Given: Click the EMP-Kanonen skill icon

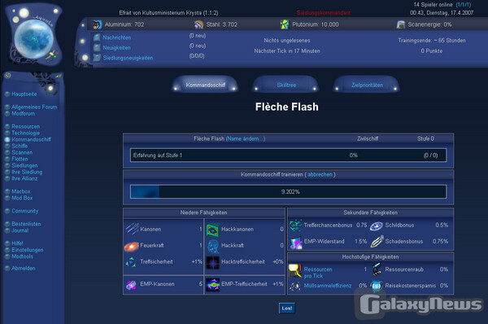Looking at the screenshot, I should point(131,285).
